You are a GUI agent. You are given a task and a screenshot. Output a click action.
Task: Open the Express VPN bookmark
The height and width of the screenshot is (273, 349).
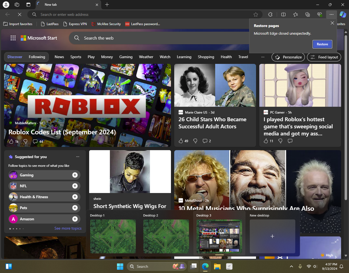[x=75, y=24]
